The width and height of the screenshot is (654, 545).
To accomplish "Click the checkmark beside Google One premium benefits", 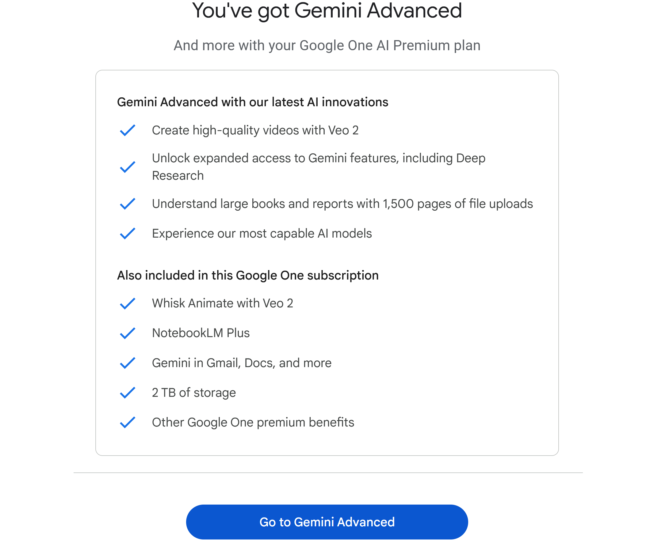I will click(128, 423).
